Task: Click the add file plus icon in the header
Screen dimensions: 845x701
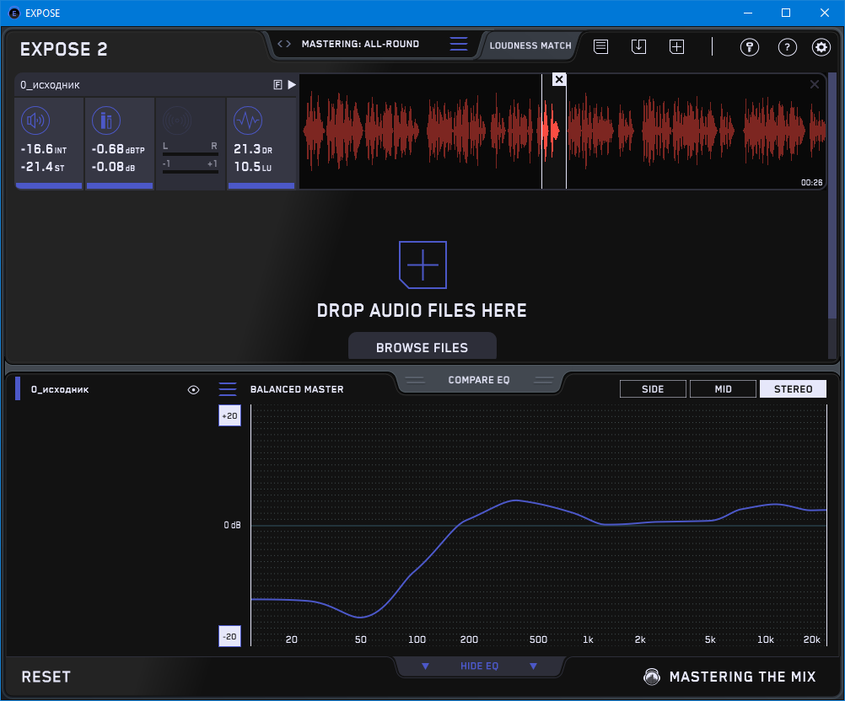Action: pos(677,47)
